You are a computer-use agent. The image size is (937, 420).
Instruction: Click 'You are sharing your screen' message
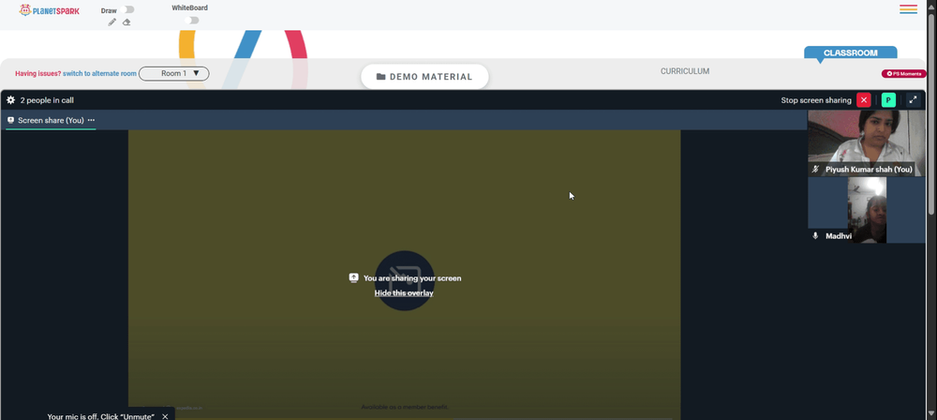point(412,278)
